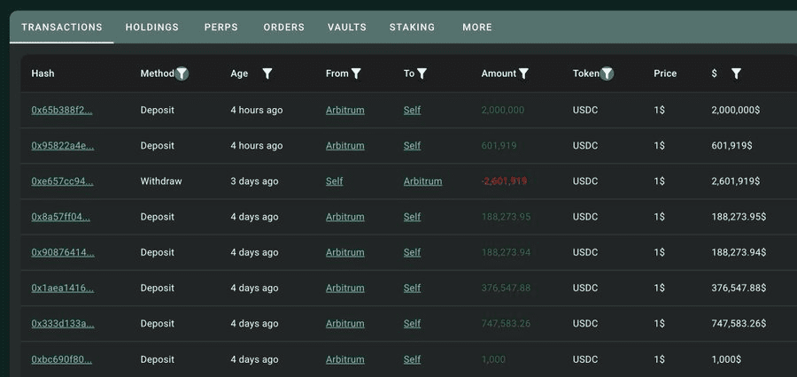The image size is (797, 377).
Task: Click the Hash column header
Action: click(x=43, y=73)
